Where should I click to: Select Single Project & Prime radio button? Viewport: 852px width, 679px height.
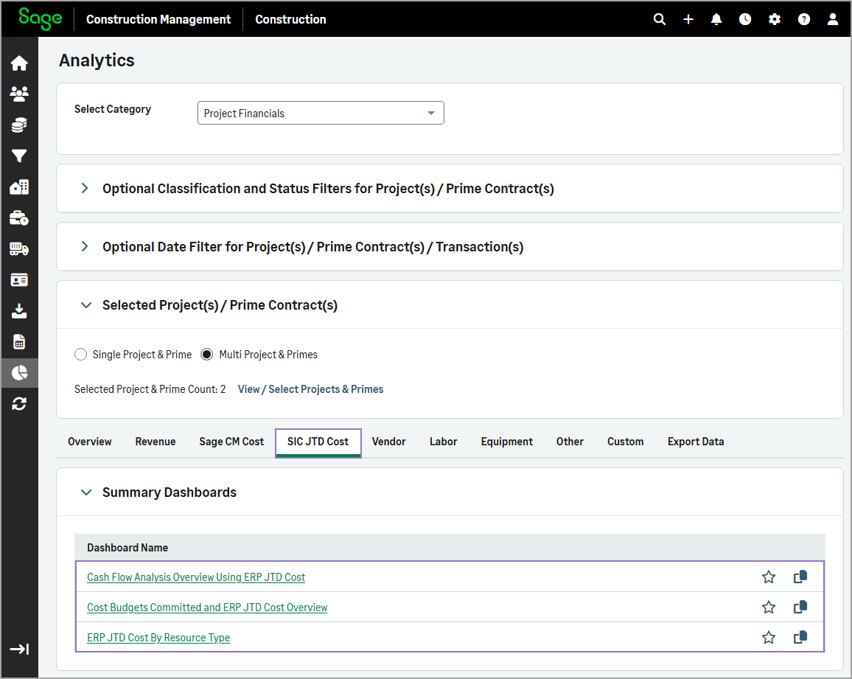pos(81,355)
